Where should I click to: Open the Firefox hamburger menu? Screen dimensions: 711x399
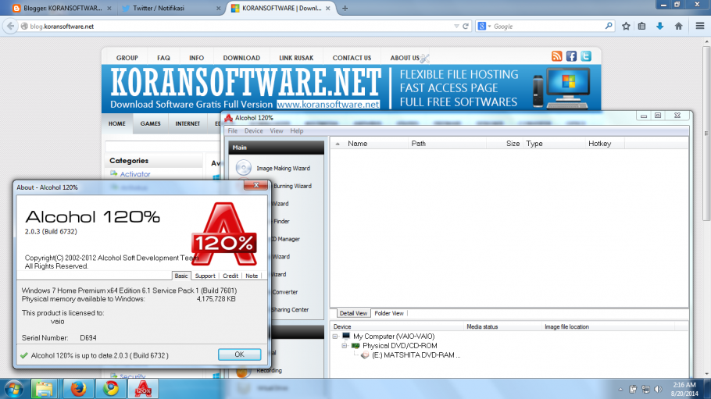pyautogui.click(x=699, y=27)
